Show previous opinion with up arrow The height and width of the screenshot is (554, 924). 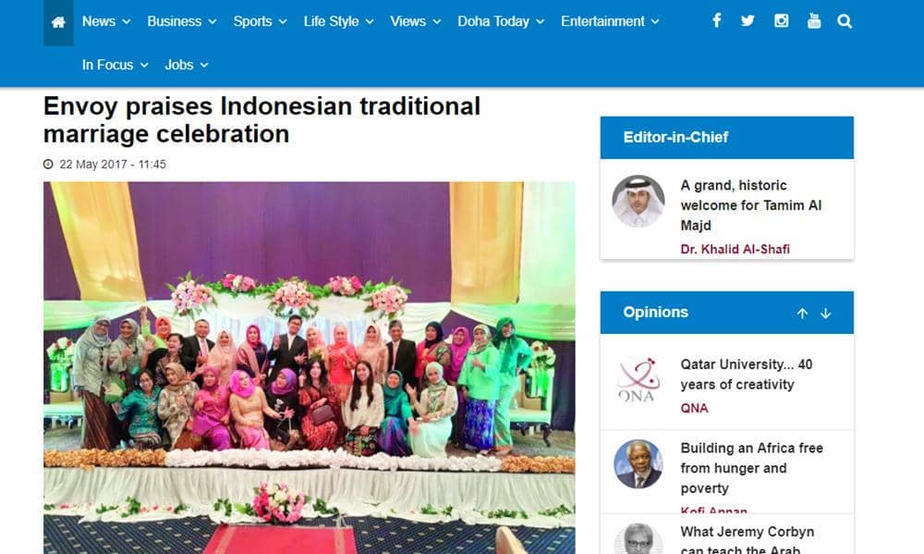click(802, 314)
